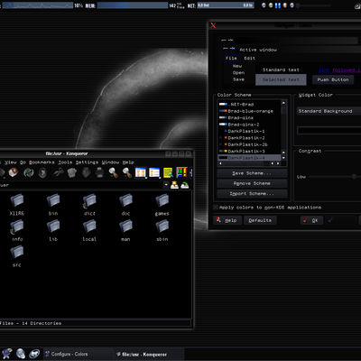Open the Standard Background widget color dropdown
Screen dimensions: 361x361
[x=329, y=111]
